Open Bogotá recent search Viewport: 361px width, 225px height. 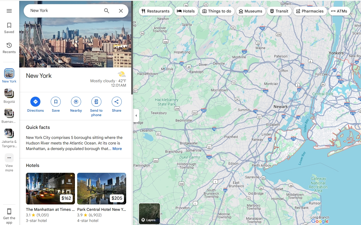[x=9, y=96]
